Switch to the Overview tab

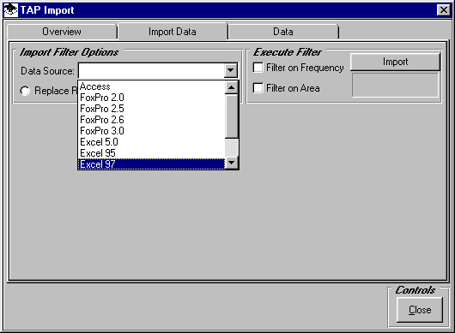(62, 32)
